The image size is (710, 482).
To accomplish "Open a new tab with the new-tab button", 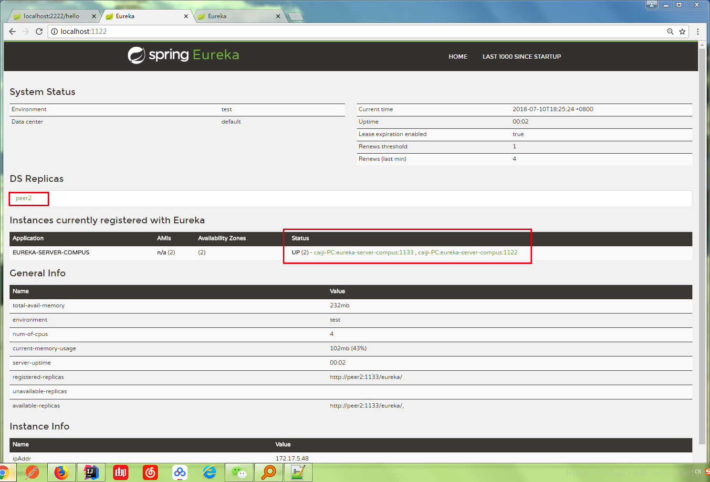I will tap(296, 17).
